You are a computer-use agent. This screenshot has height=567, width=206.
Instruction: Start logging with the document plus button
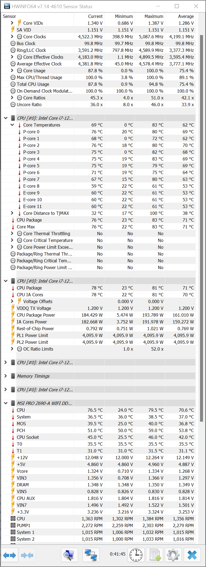pyautogui.click(x=155, y=555)
